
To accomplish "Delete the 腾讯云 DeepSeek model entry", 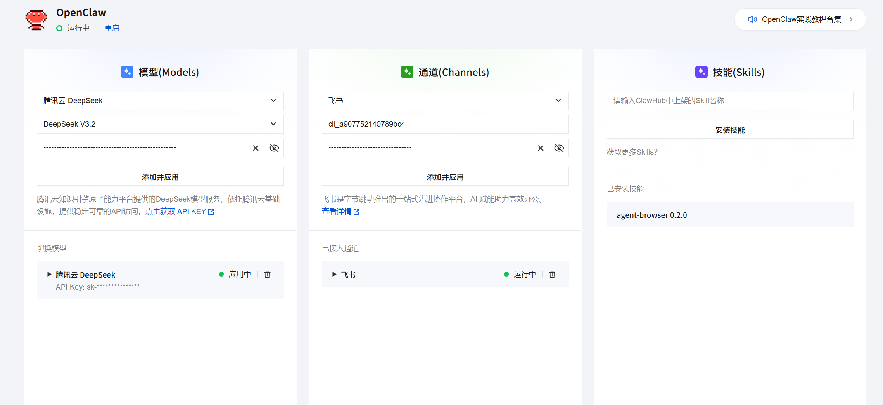I will [267, 274].
